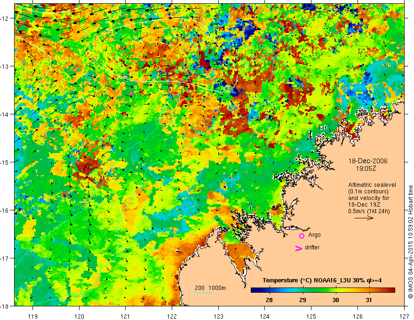
Task: Click the color bar value 28
Action: tap(269, 300)
